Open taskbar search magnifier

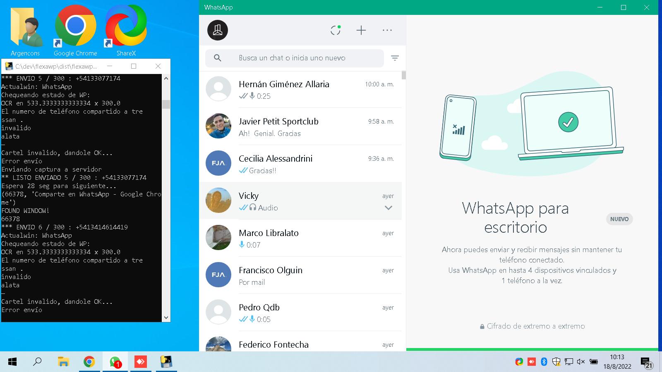tap(37, 362)
